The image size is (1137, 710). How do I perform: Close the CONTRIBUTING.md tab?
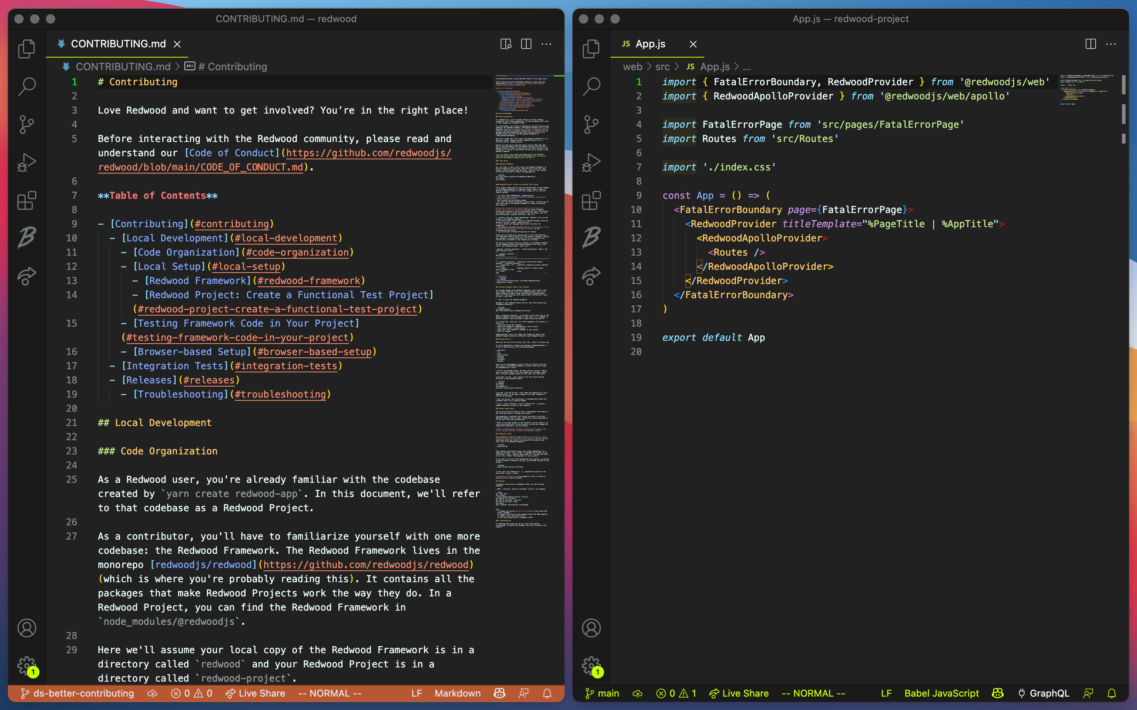pyautogui.click(x=177, y=44)
